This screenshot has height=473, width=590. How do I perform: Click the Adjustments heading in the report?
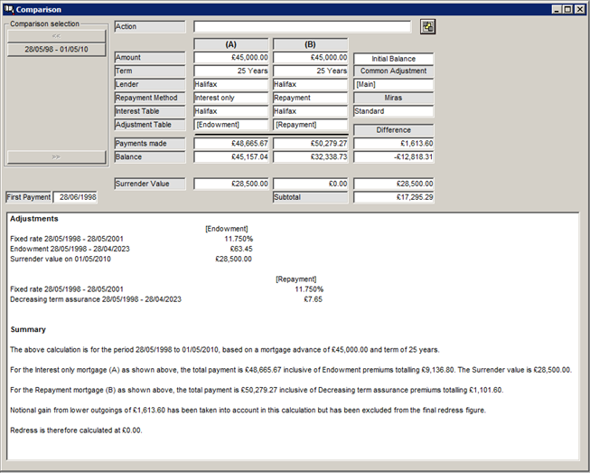(x=34, y=219)
